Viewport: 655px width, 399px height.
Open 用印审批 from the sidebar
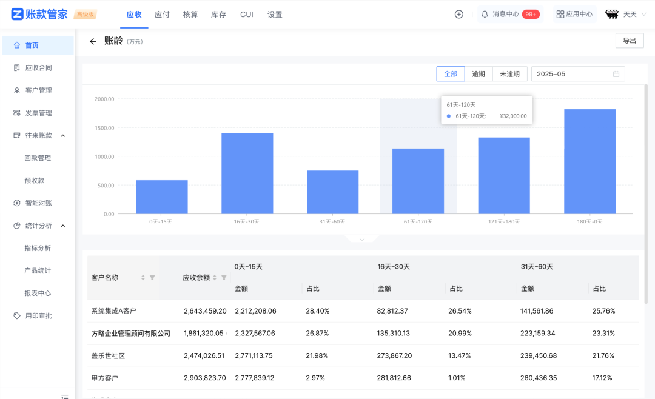pyautogui.click(x=38, y=315)
